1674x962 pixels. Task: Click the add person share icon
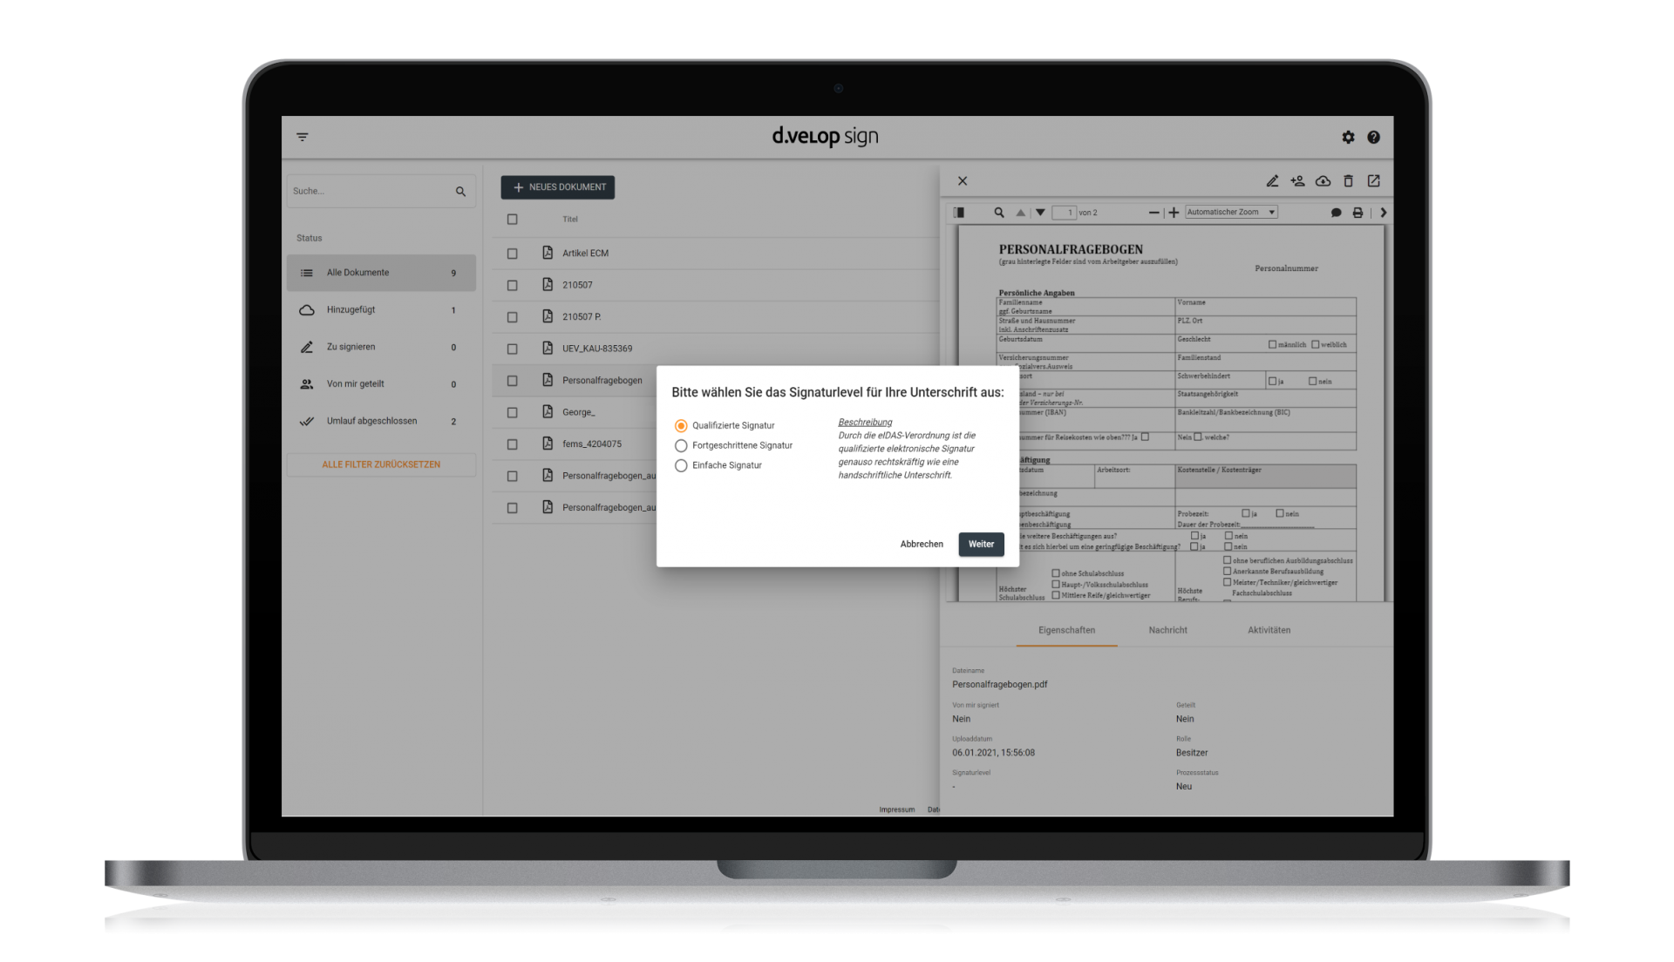point(1297,181)
